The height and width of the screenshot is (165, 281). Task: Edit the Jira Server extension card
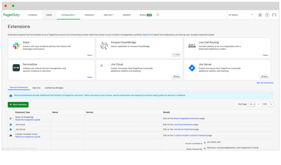point(264,77)
